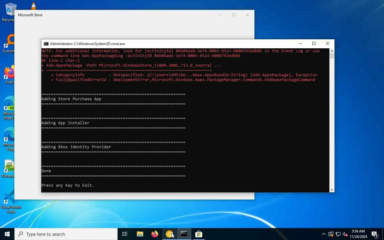Click the cmd.exe title bar system icon
This screenshot has width=384, height=240.
[x=46, y=43]
